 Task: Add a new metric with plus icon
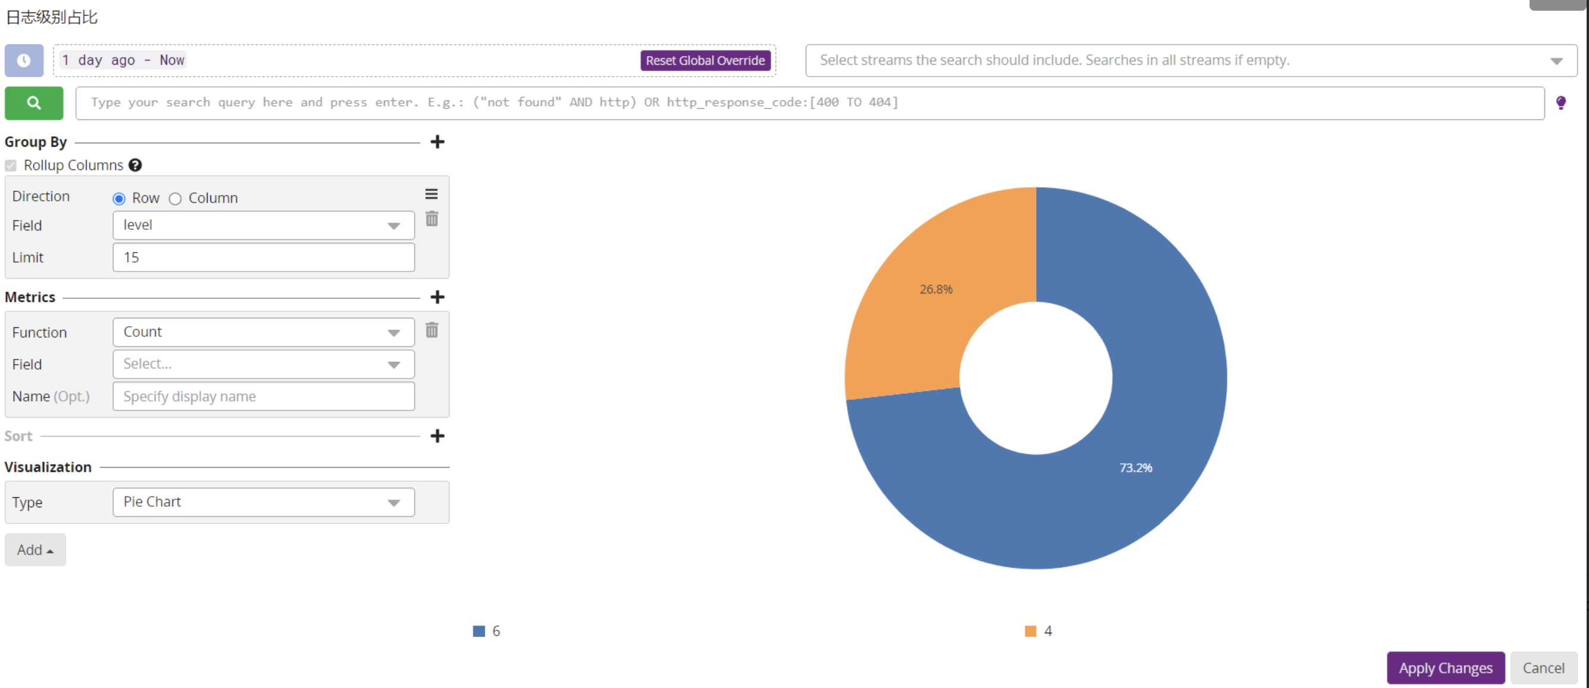coord(437,297)
